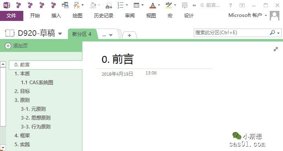
Task: Switch to the 插入 ribbon tab
Action: coord(56,16)
